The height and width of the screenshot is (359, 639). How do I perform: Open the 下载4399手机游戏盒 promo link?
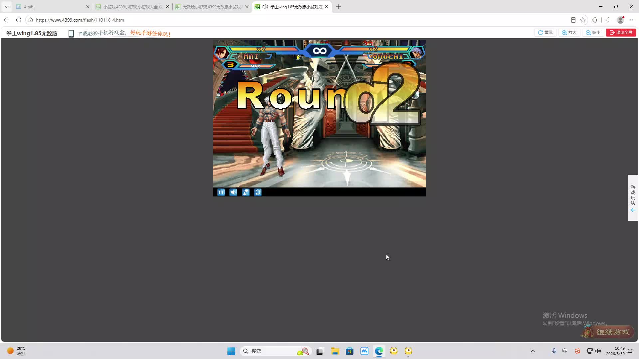(x=124, y=33)
